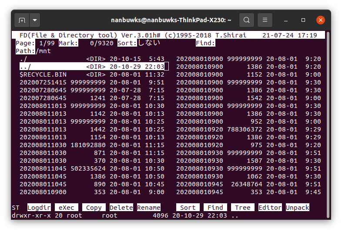Select 202007280645 with size 1241

(92, 98)
